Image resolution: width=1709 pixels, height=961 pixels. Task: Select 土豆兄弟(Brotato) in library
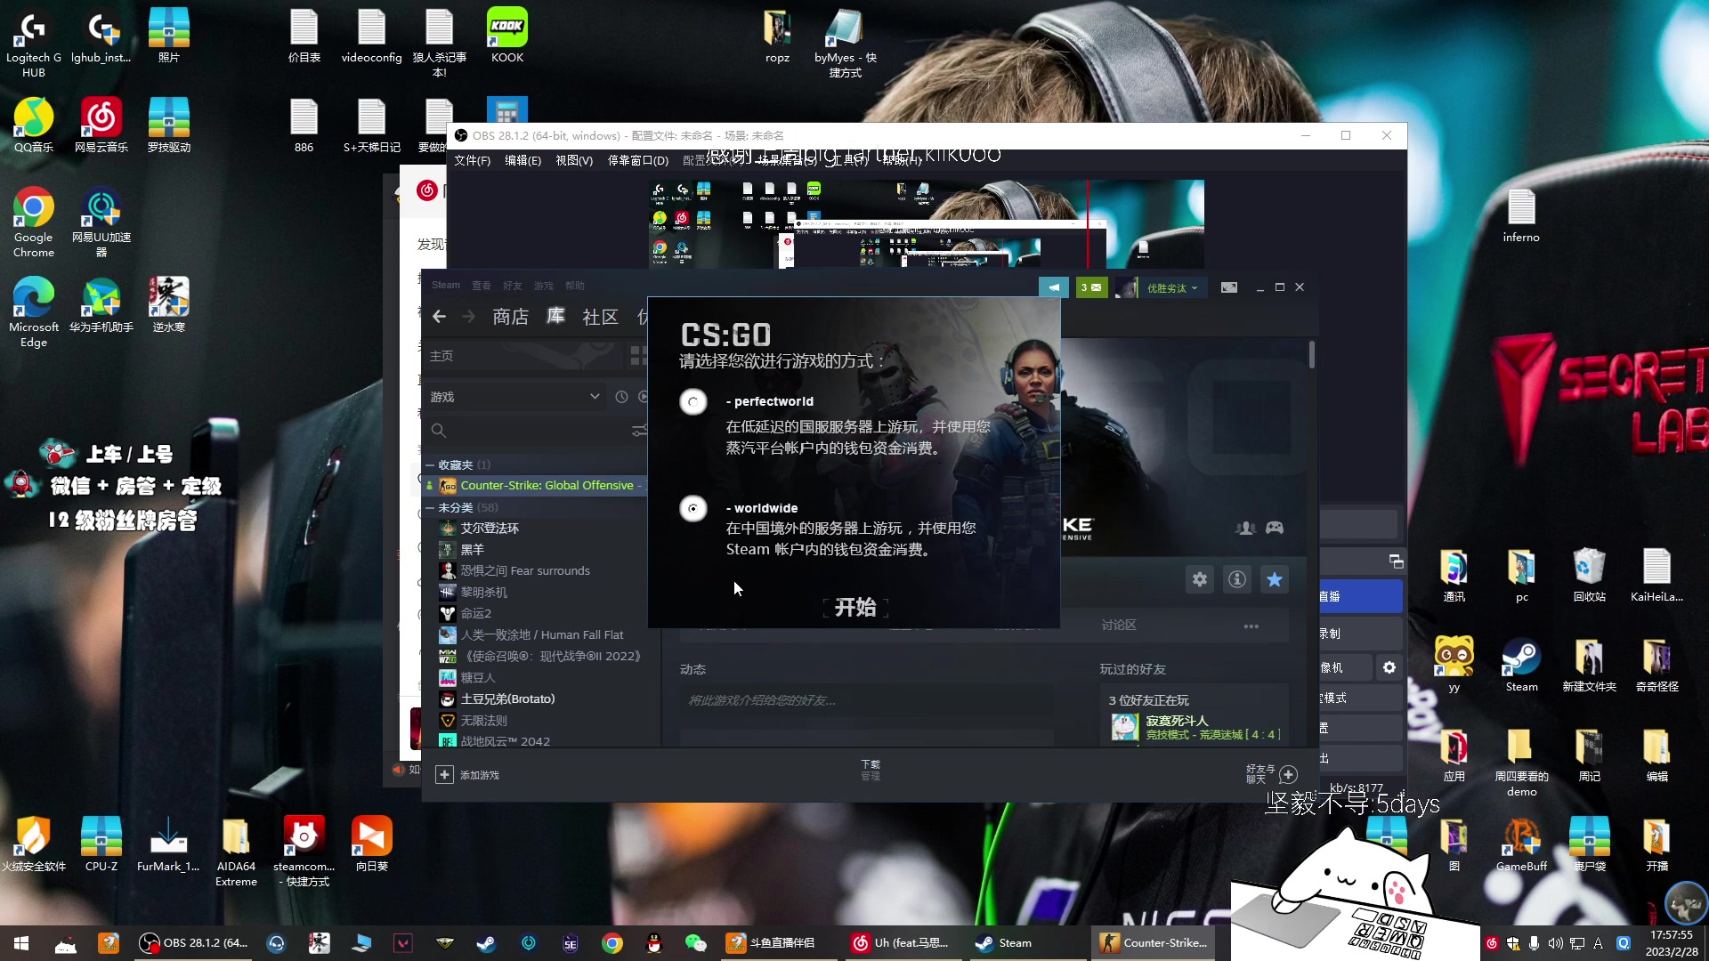coord(507,699)
